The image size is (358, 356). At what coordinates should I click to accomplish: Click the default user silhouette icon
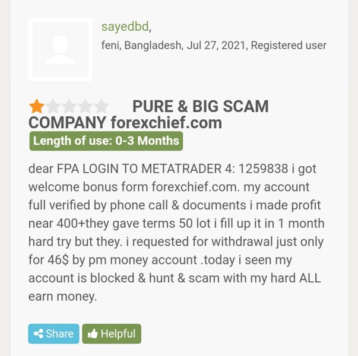coord(60,49)
